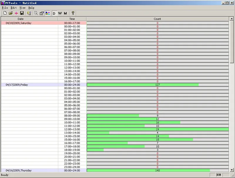The image size is (235, 178).
Task: Open help with the question mark icon
Action: click(73, 13)
